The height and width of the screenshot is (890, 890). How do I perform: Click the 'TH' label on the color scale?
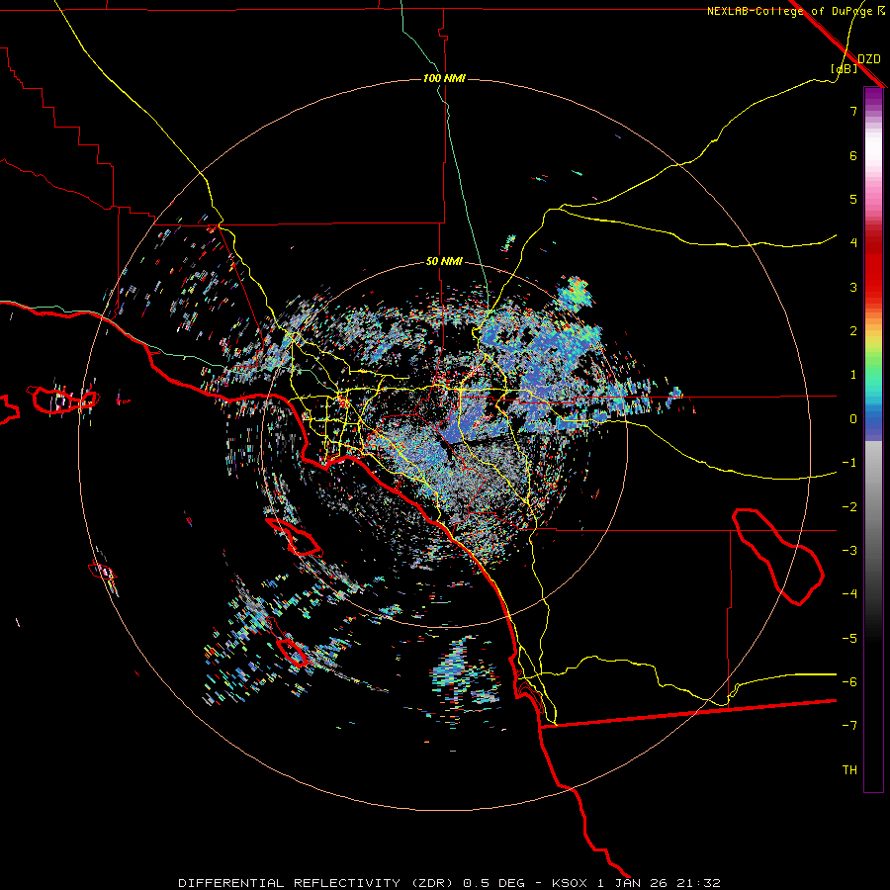[849, 770]
